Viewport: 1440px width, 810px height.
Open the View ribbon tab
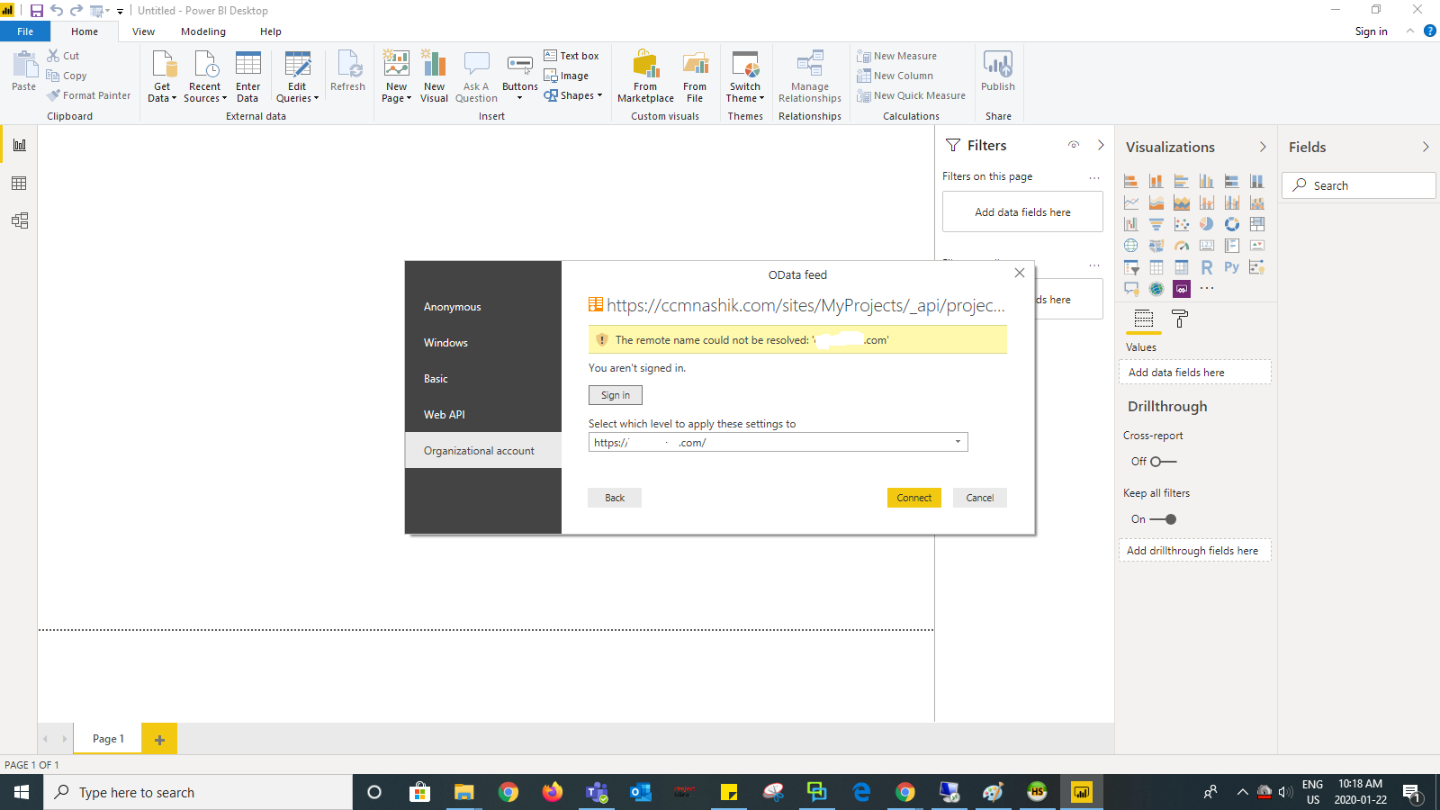point(143,31)
